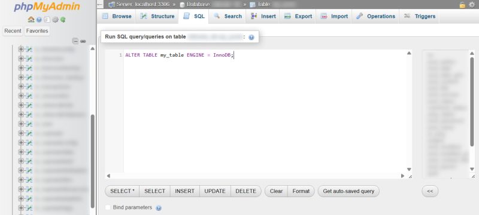Expand the topmost plus node in table tree

coord(21,49)
